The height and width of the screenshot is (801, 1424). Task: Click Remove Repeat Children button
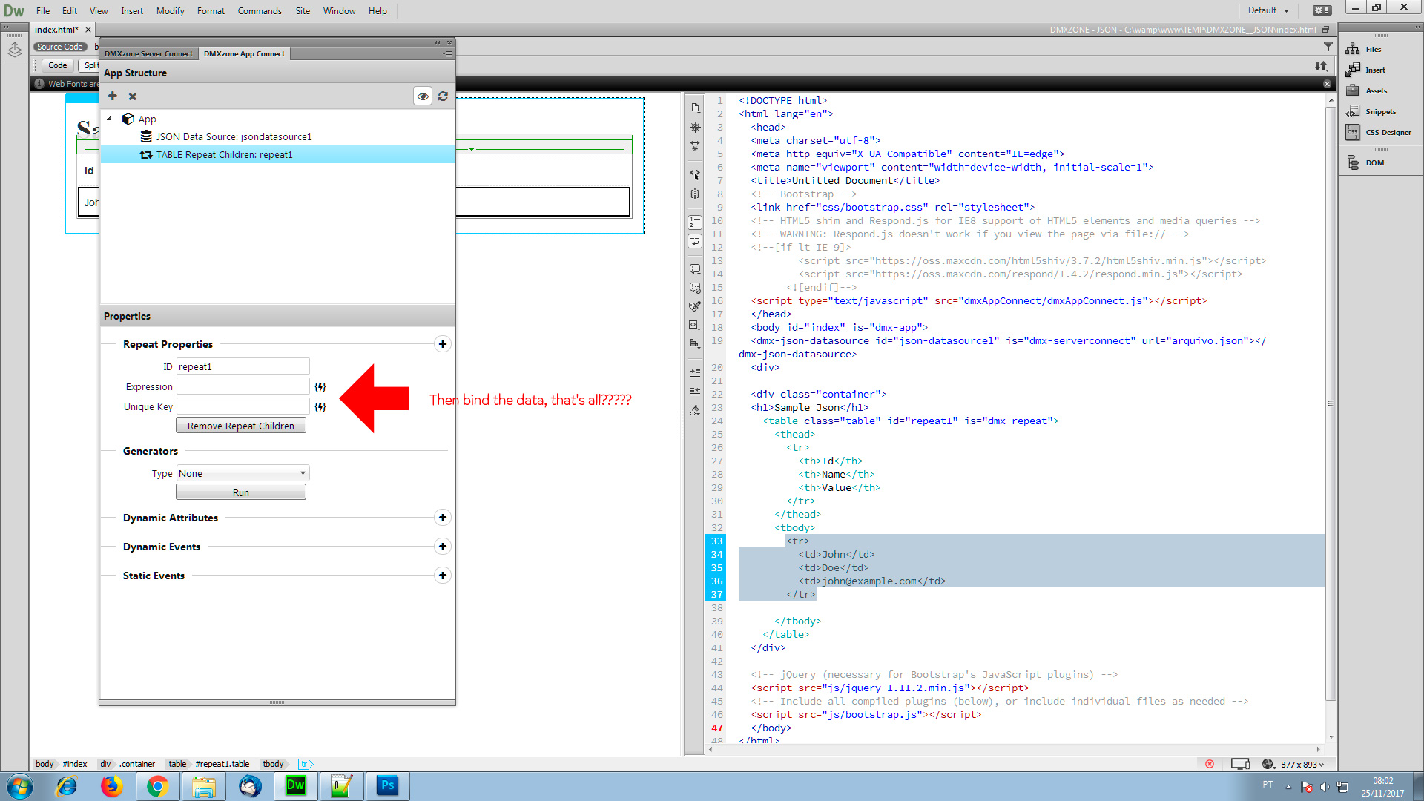(241, 426)
